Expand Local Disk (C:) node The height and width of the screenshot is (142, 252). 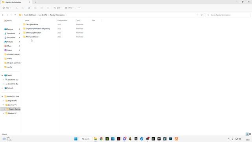pos(3,80)
